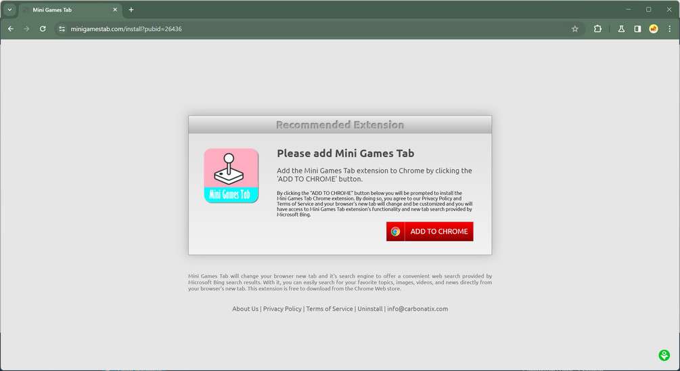Image resolution: width=680 pixels, height=371 pixels.
Task: Click the forward navigation arrow
Action: (26, 28)
